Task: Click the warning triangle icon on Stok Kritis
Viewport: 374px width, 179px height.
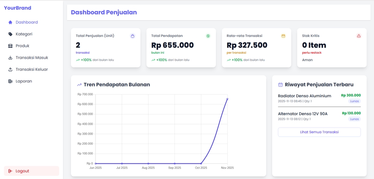Action: pyautogui.click(x=359, y=36)
